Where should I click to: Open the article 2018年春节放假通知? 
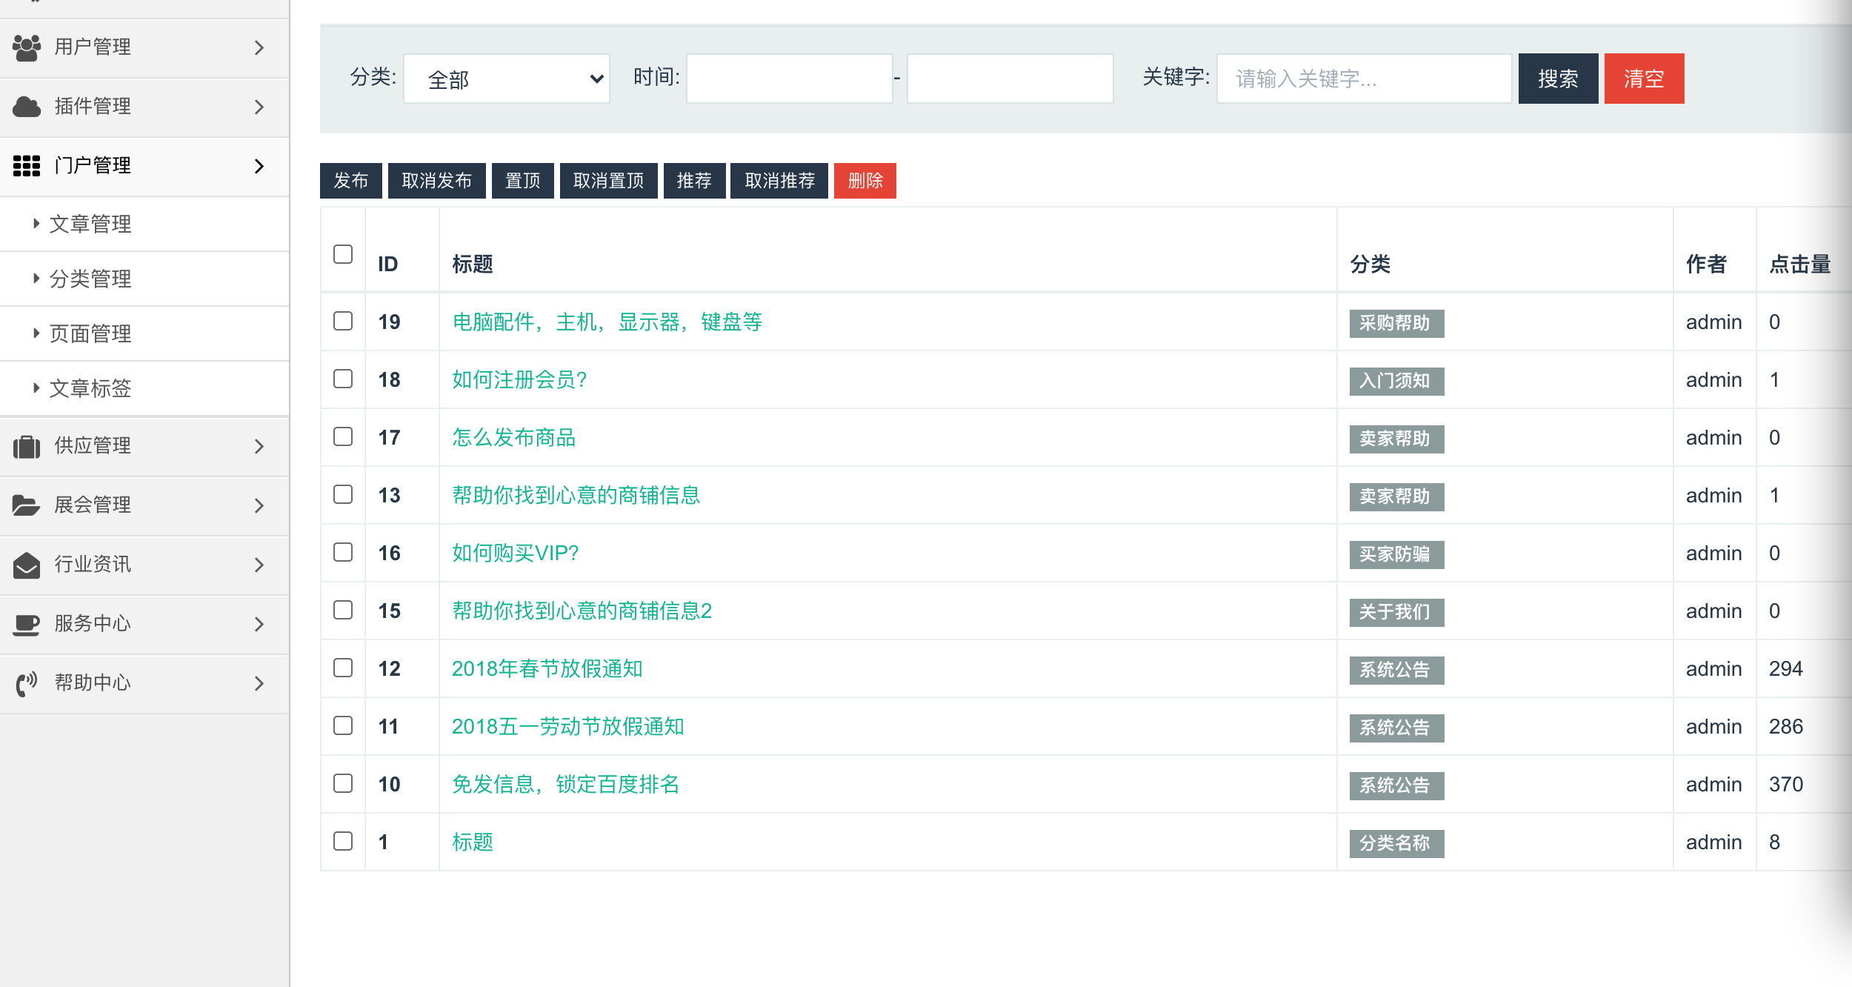tap(547, 668)
